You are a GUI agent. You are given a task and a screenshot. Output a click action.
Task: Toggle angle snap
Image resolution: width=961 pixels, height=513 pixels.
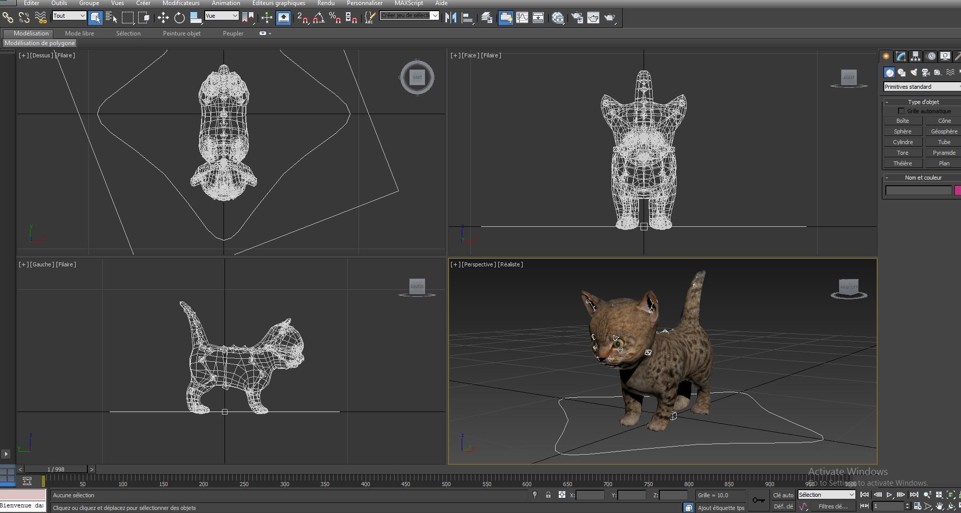(x=318, y=18)
